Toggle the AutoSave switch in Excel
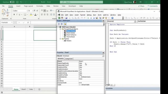This screenshot has width=168, height=94. tap(12, 2)
